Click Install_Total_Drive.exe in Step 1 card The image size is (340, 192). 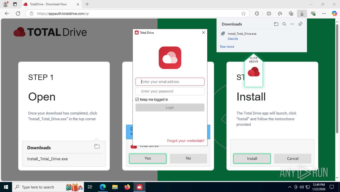[47, 159]
